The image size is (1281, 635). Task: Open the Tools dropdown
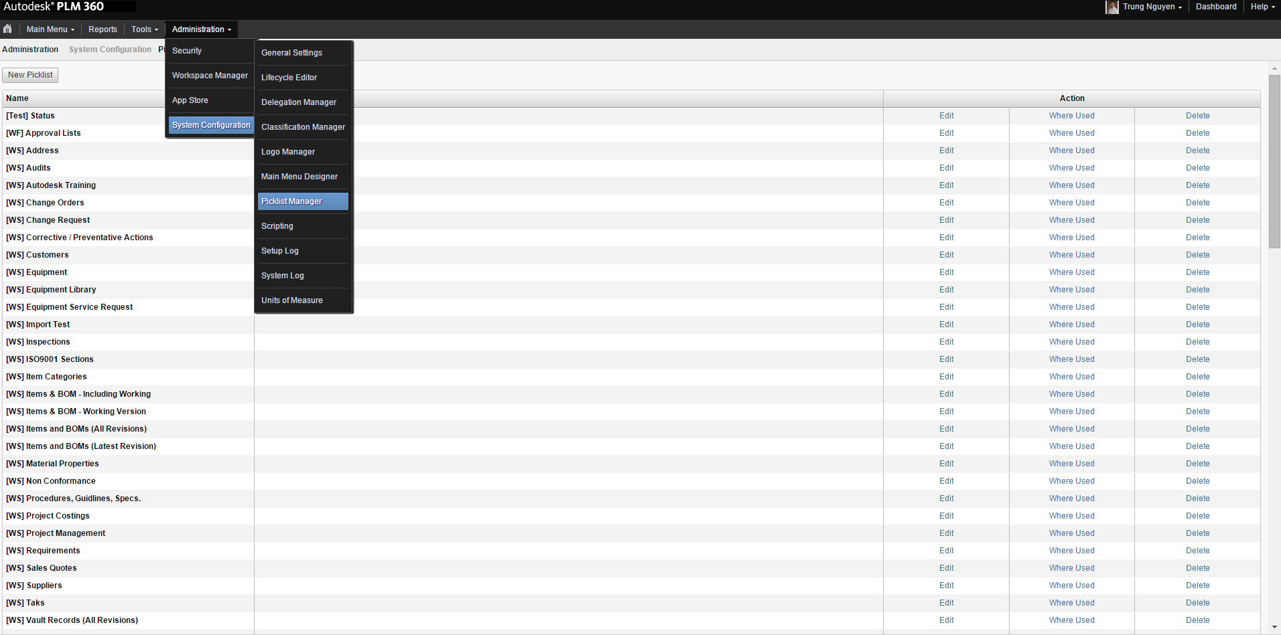143,29
